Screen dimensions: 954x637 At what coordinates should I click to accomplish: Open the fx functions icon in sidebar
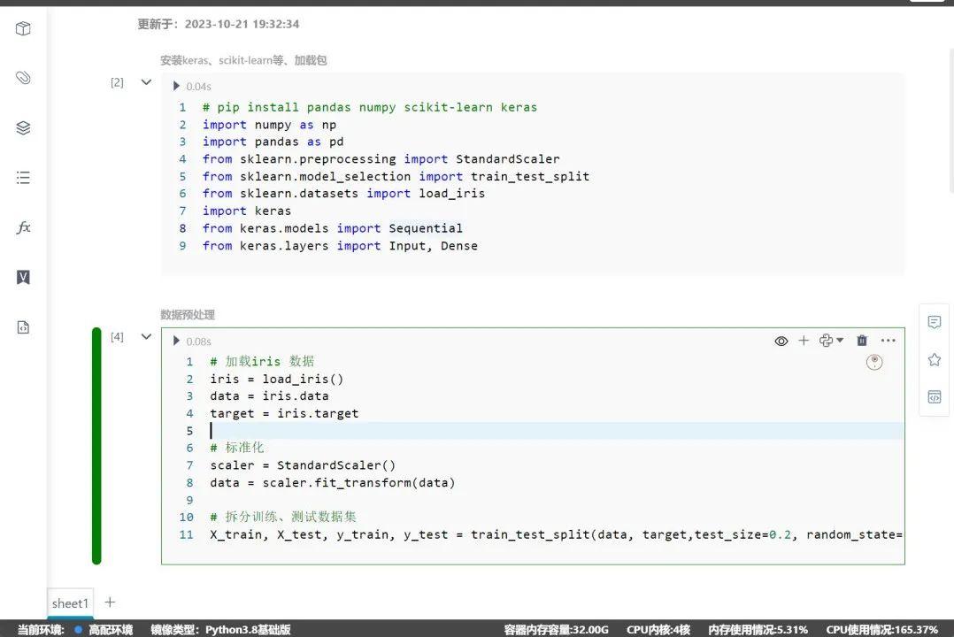tap(23, 227)
